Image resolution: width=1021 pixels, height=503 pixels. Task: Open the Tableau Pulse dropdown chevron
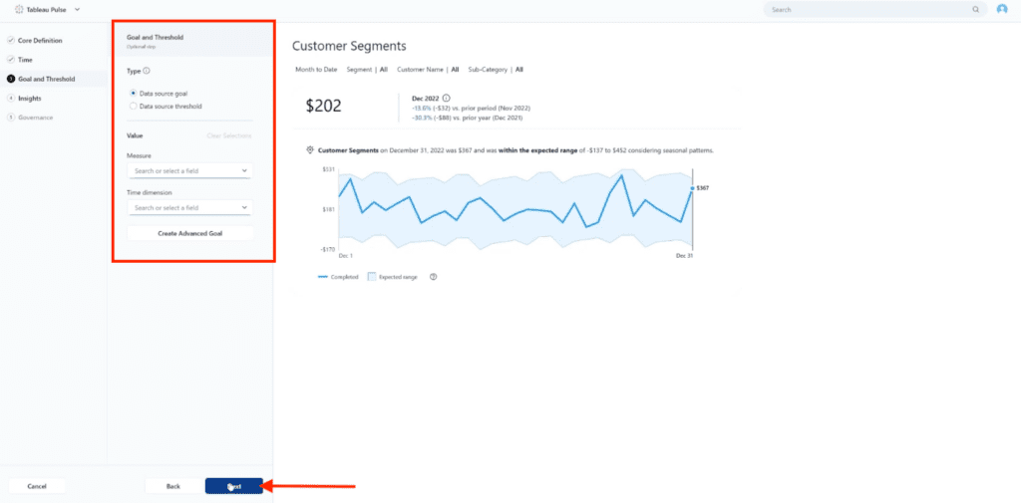[x=78, y=10]
